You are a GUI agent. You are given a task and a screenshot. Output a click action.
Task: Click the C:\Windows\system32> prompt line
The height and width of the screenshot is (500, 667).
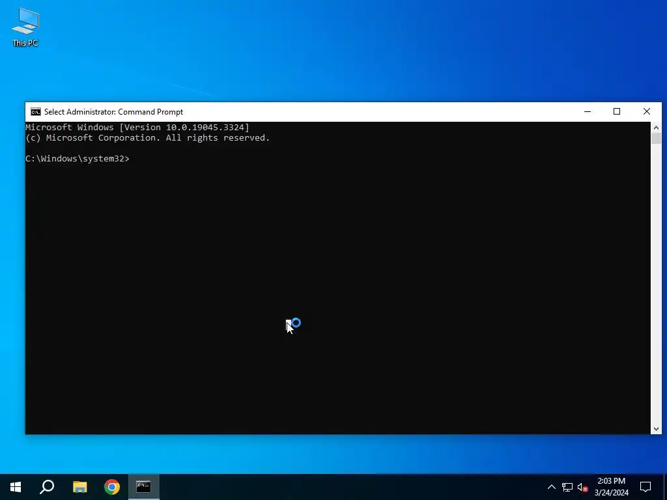click(78, 159)
